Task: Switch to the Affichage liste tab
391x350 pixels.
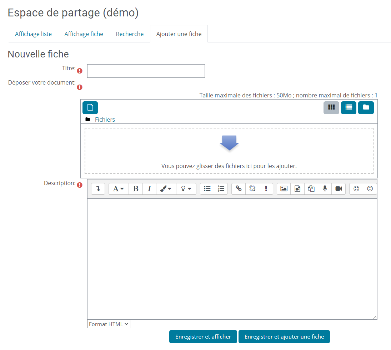Action: (x=34, y=34)
